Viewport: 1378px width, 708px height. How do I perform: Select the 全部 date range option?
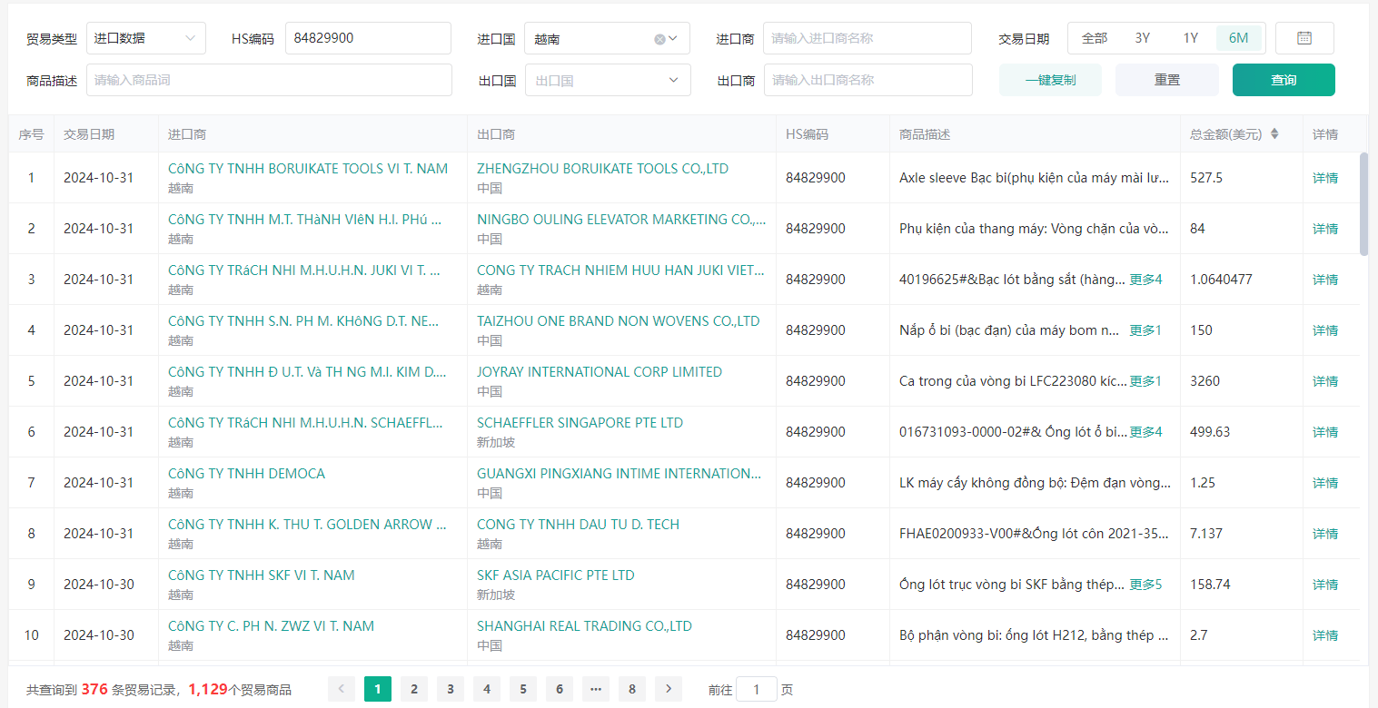coord(1095,38)
